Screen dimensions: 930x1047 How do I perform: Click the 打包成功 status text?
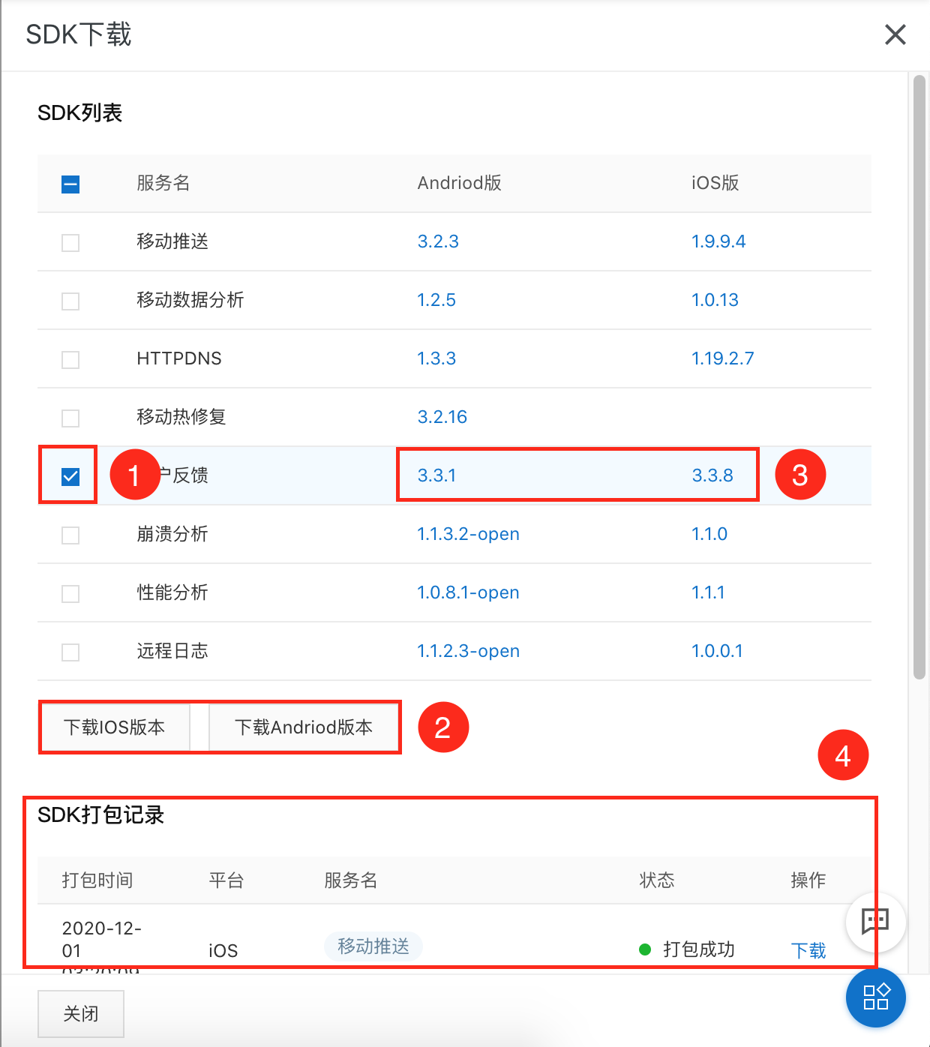click(699, 949)
